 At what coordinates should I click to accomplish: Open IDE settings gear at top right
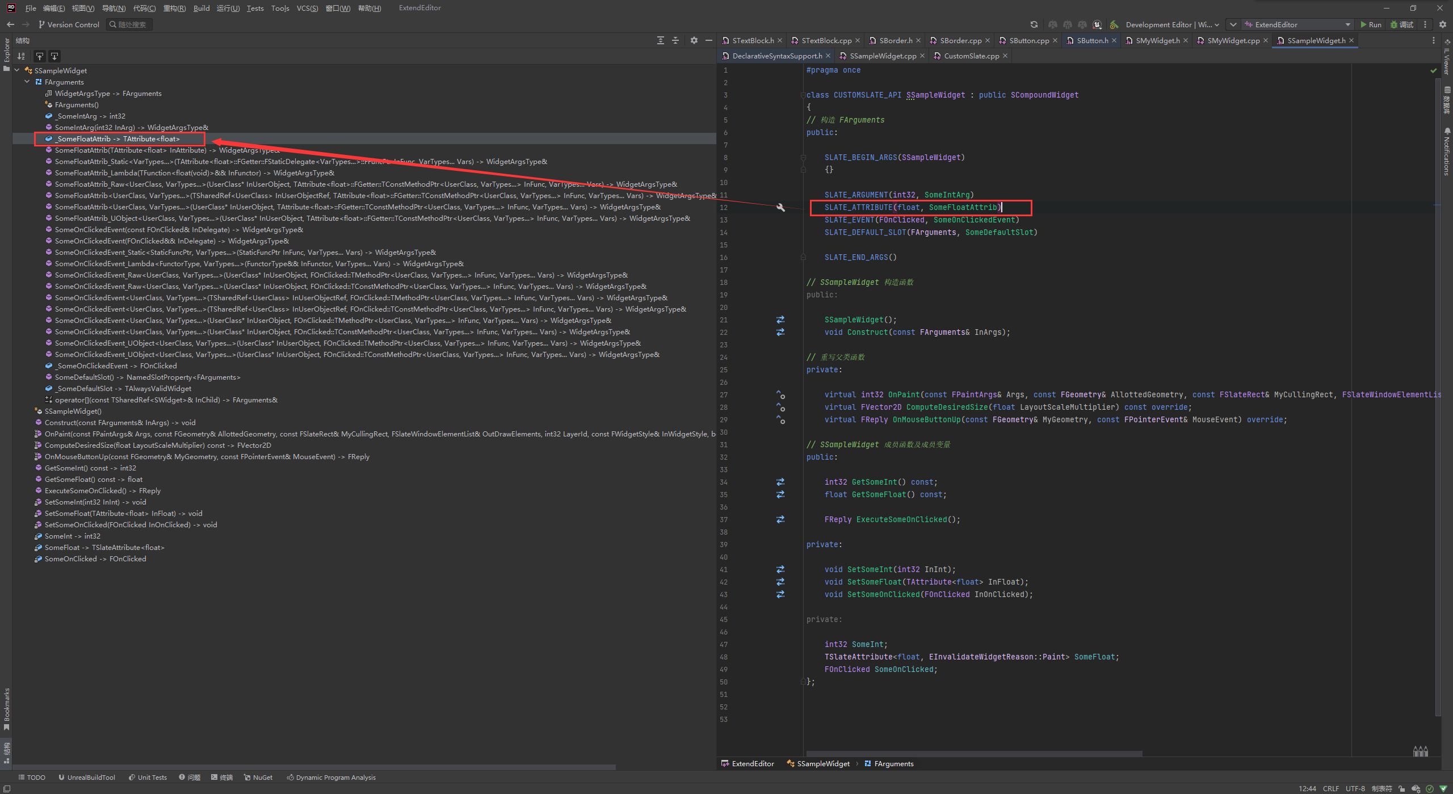[x=1442, y=24]
